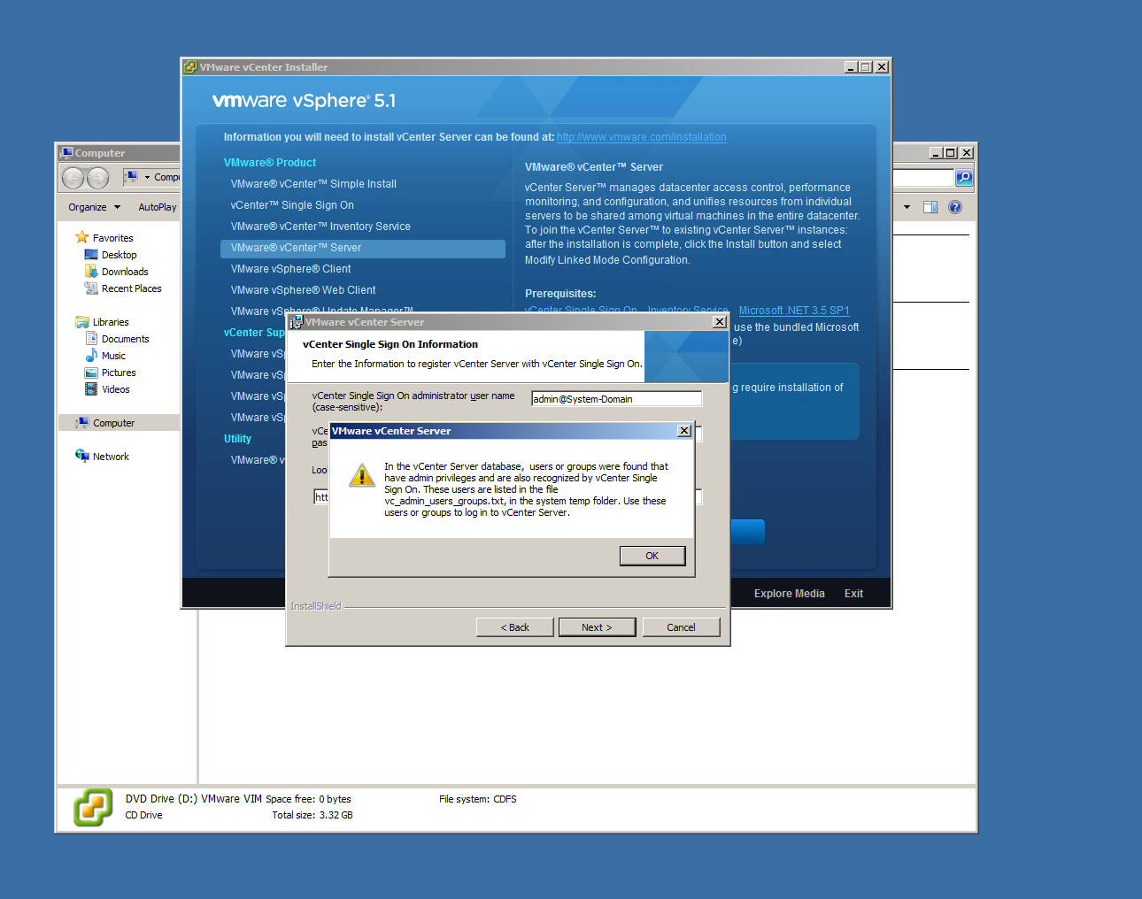1142x899 pixels.
Task: Close the VMware vCenter Server warning popup
Action: pos(683,431)
